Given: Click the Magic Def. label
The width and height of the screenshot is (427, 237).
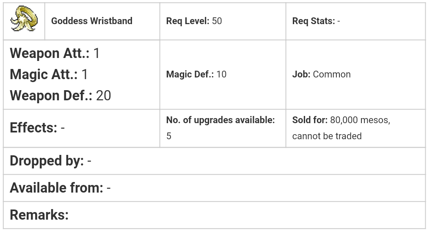Looking at the screenshot, I should click(190, 74).
